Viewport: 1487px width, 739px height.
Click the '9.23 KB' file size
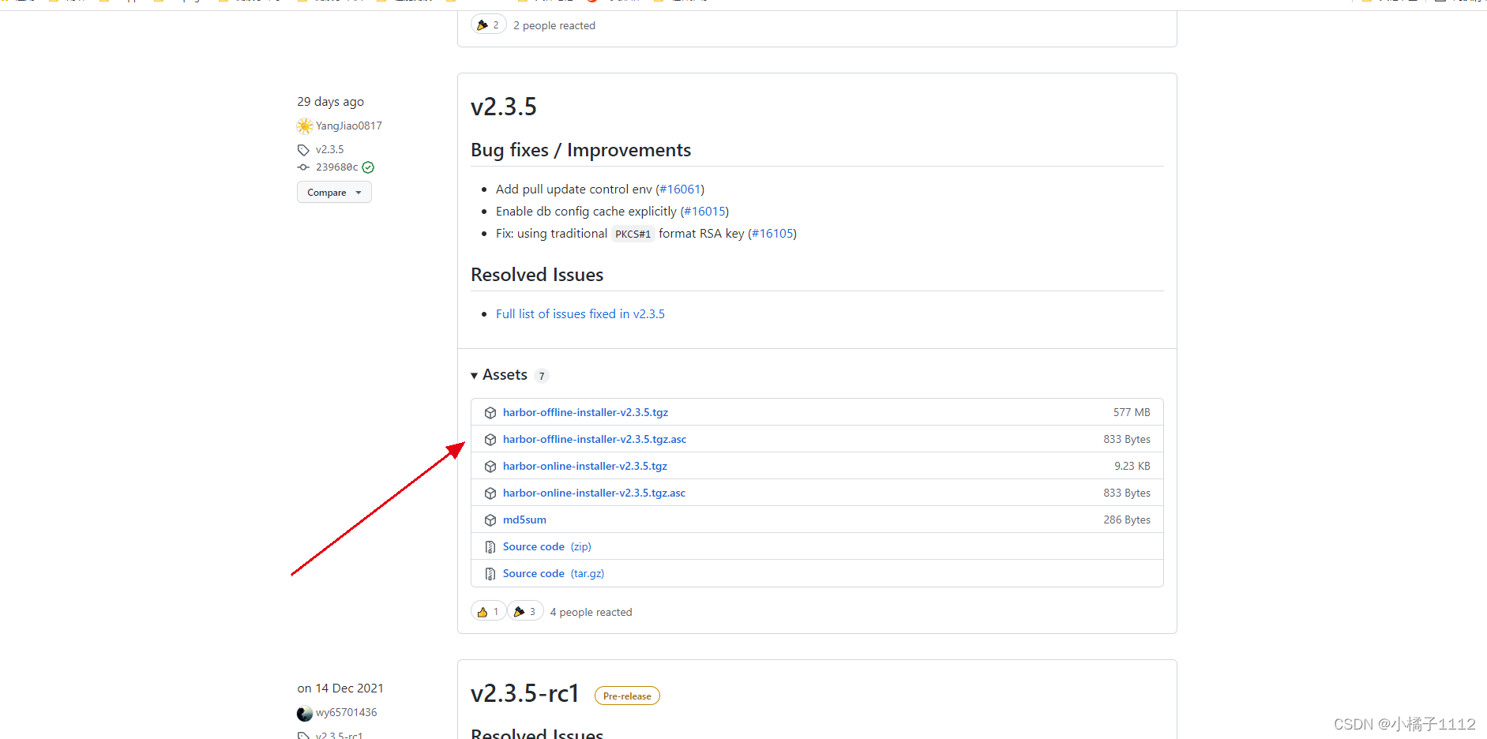1132,467
